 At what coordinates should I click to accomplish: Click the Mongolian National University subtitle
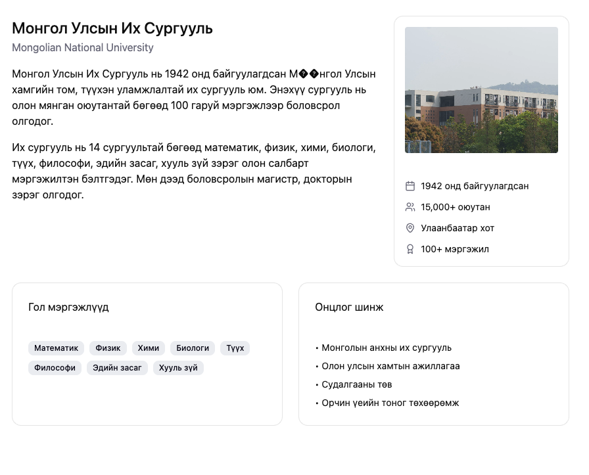[83, 47]
